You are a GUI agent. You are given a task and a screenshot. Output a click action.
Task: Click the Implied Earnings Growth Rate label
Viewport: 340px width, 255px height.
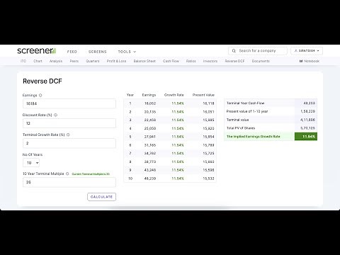(x=253, y=137)
